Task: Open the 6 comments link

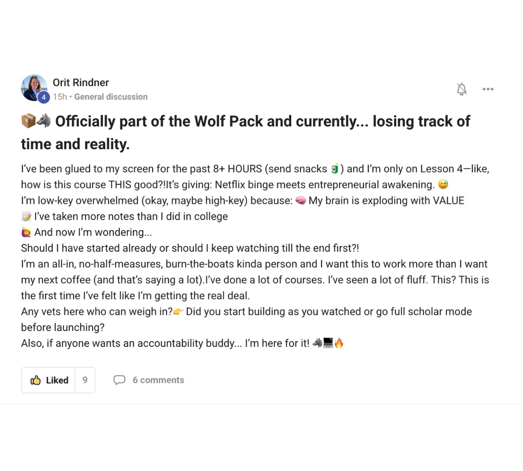Action: [x=158, y=380]
